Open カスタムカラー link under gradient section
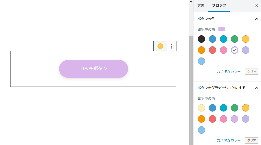The image size is (261, 145). 229,140
